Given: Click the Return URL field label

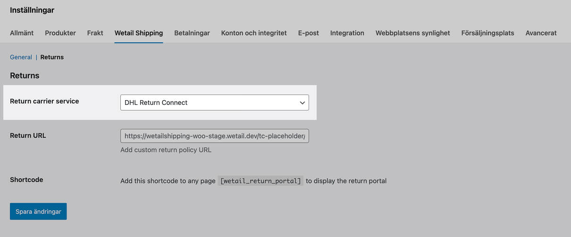Looking at the screenshot, I should pyautogui.click(x=28, y=135).
